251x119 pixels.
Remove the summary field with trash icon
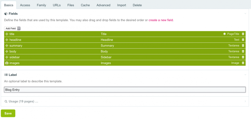tap(243, 46)
